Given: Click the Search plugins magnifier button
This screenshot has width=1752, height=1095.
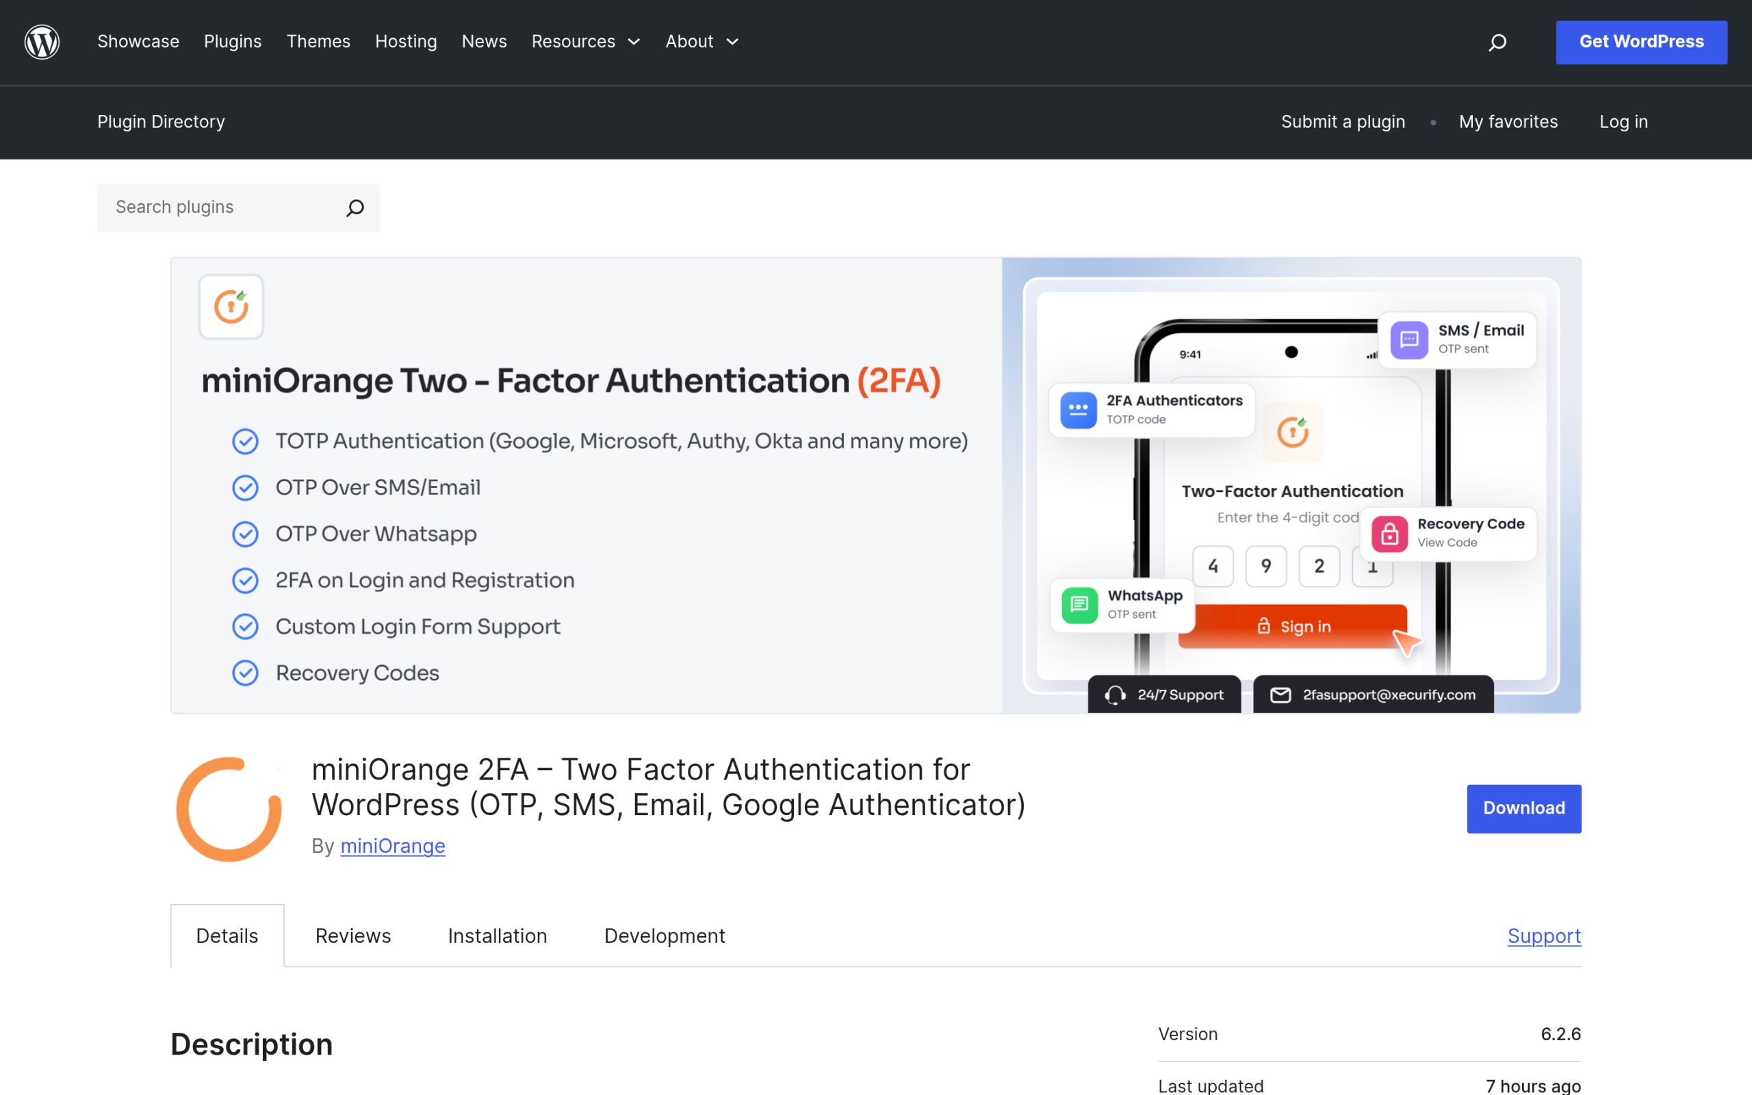Looking at the screenshot, I should tap(355, 208).
